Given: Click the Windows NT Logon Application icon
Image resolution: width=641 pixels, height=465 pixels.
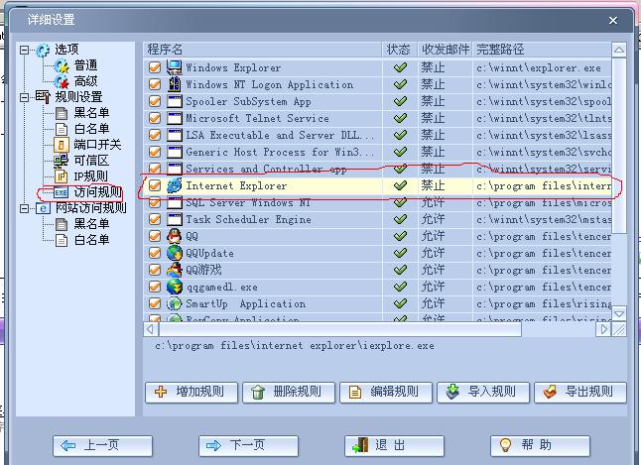Looking at the screenshot, I should point(175,84).
